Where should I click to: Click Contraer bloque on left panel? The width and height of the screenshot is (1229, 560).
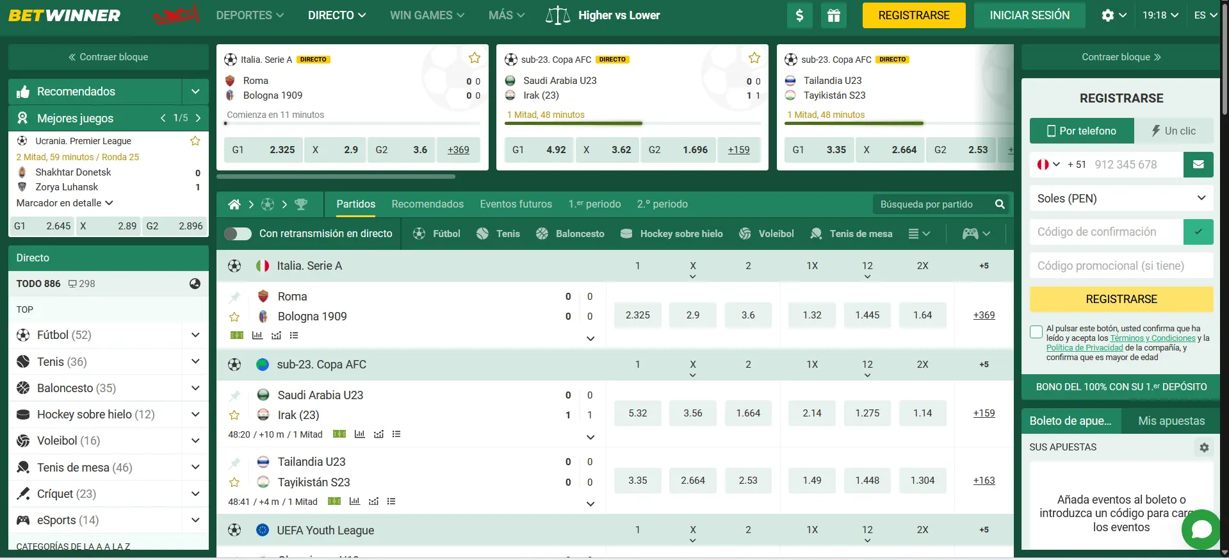click(108, 57)
